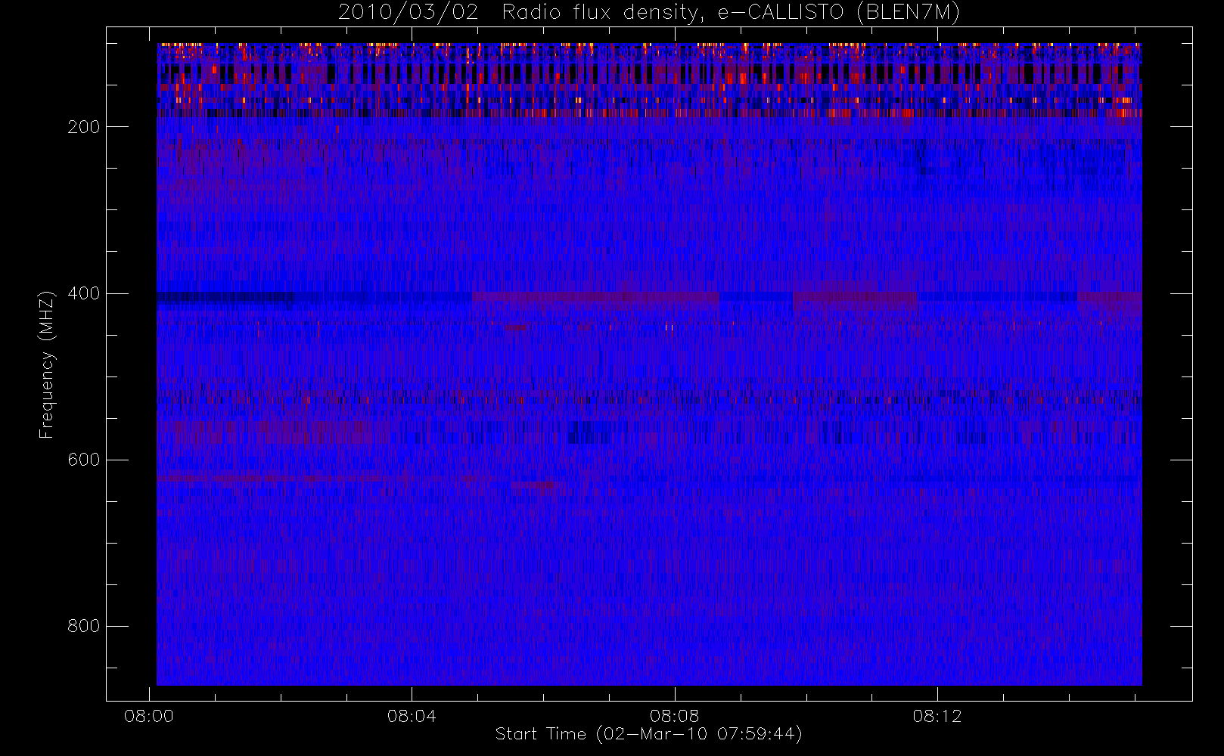Screen dimensions: 1224x756
Task: Select the 800 frequency tick label
Action: pos(83,626)
